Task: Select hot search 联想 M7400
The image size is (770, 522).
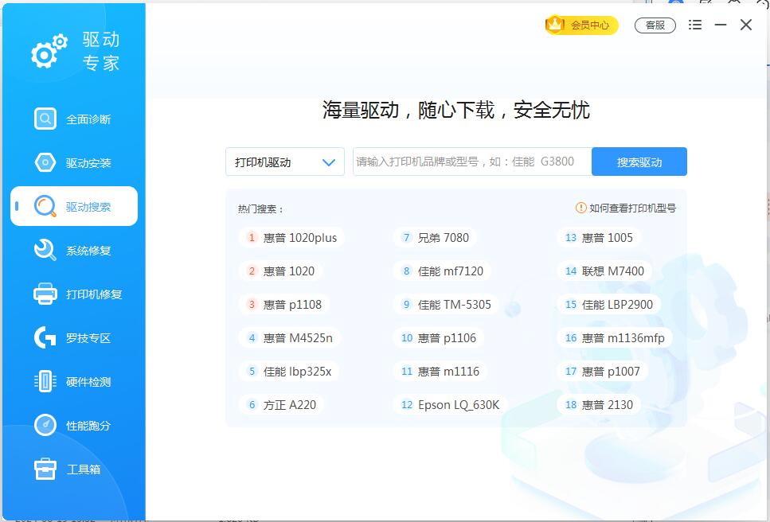Action: point(605,271)
